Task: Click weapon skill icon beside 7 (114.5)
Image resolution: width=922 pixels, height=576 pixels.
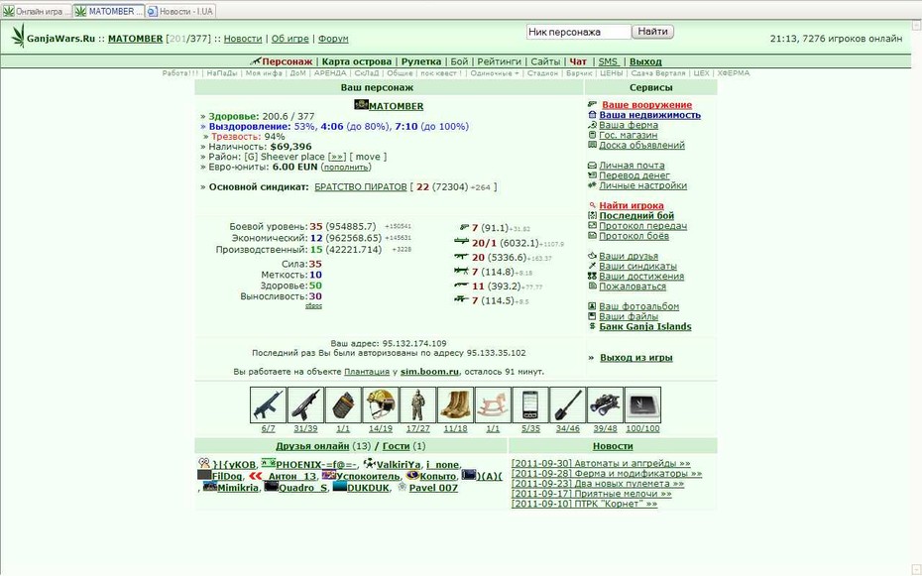Action: pyautogui.click(x=462, y=299)
